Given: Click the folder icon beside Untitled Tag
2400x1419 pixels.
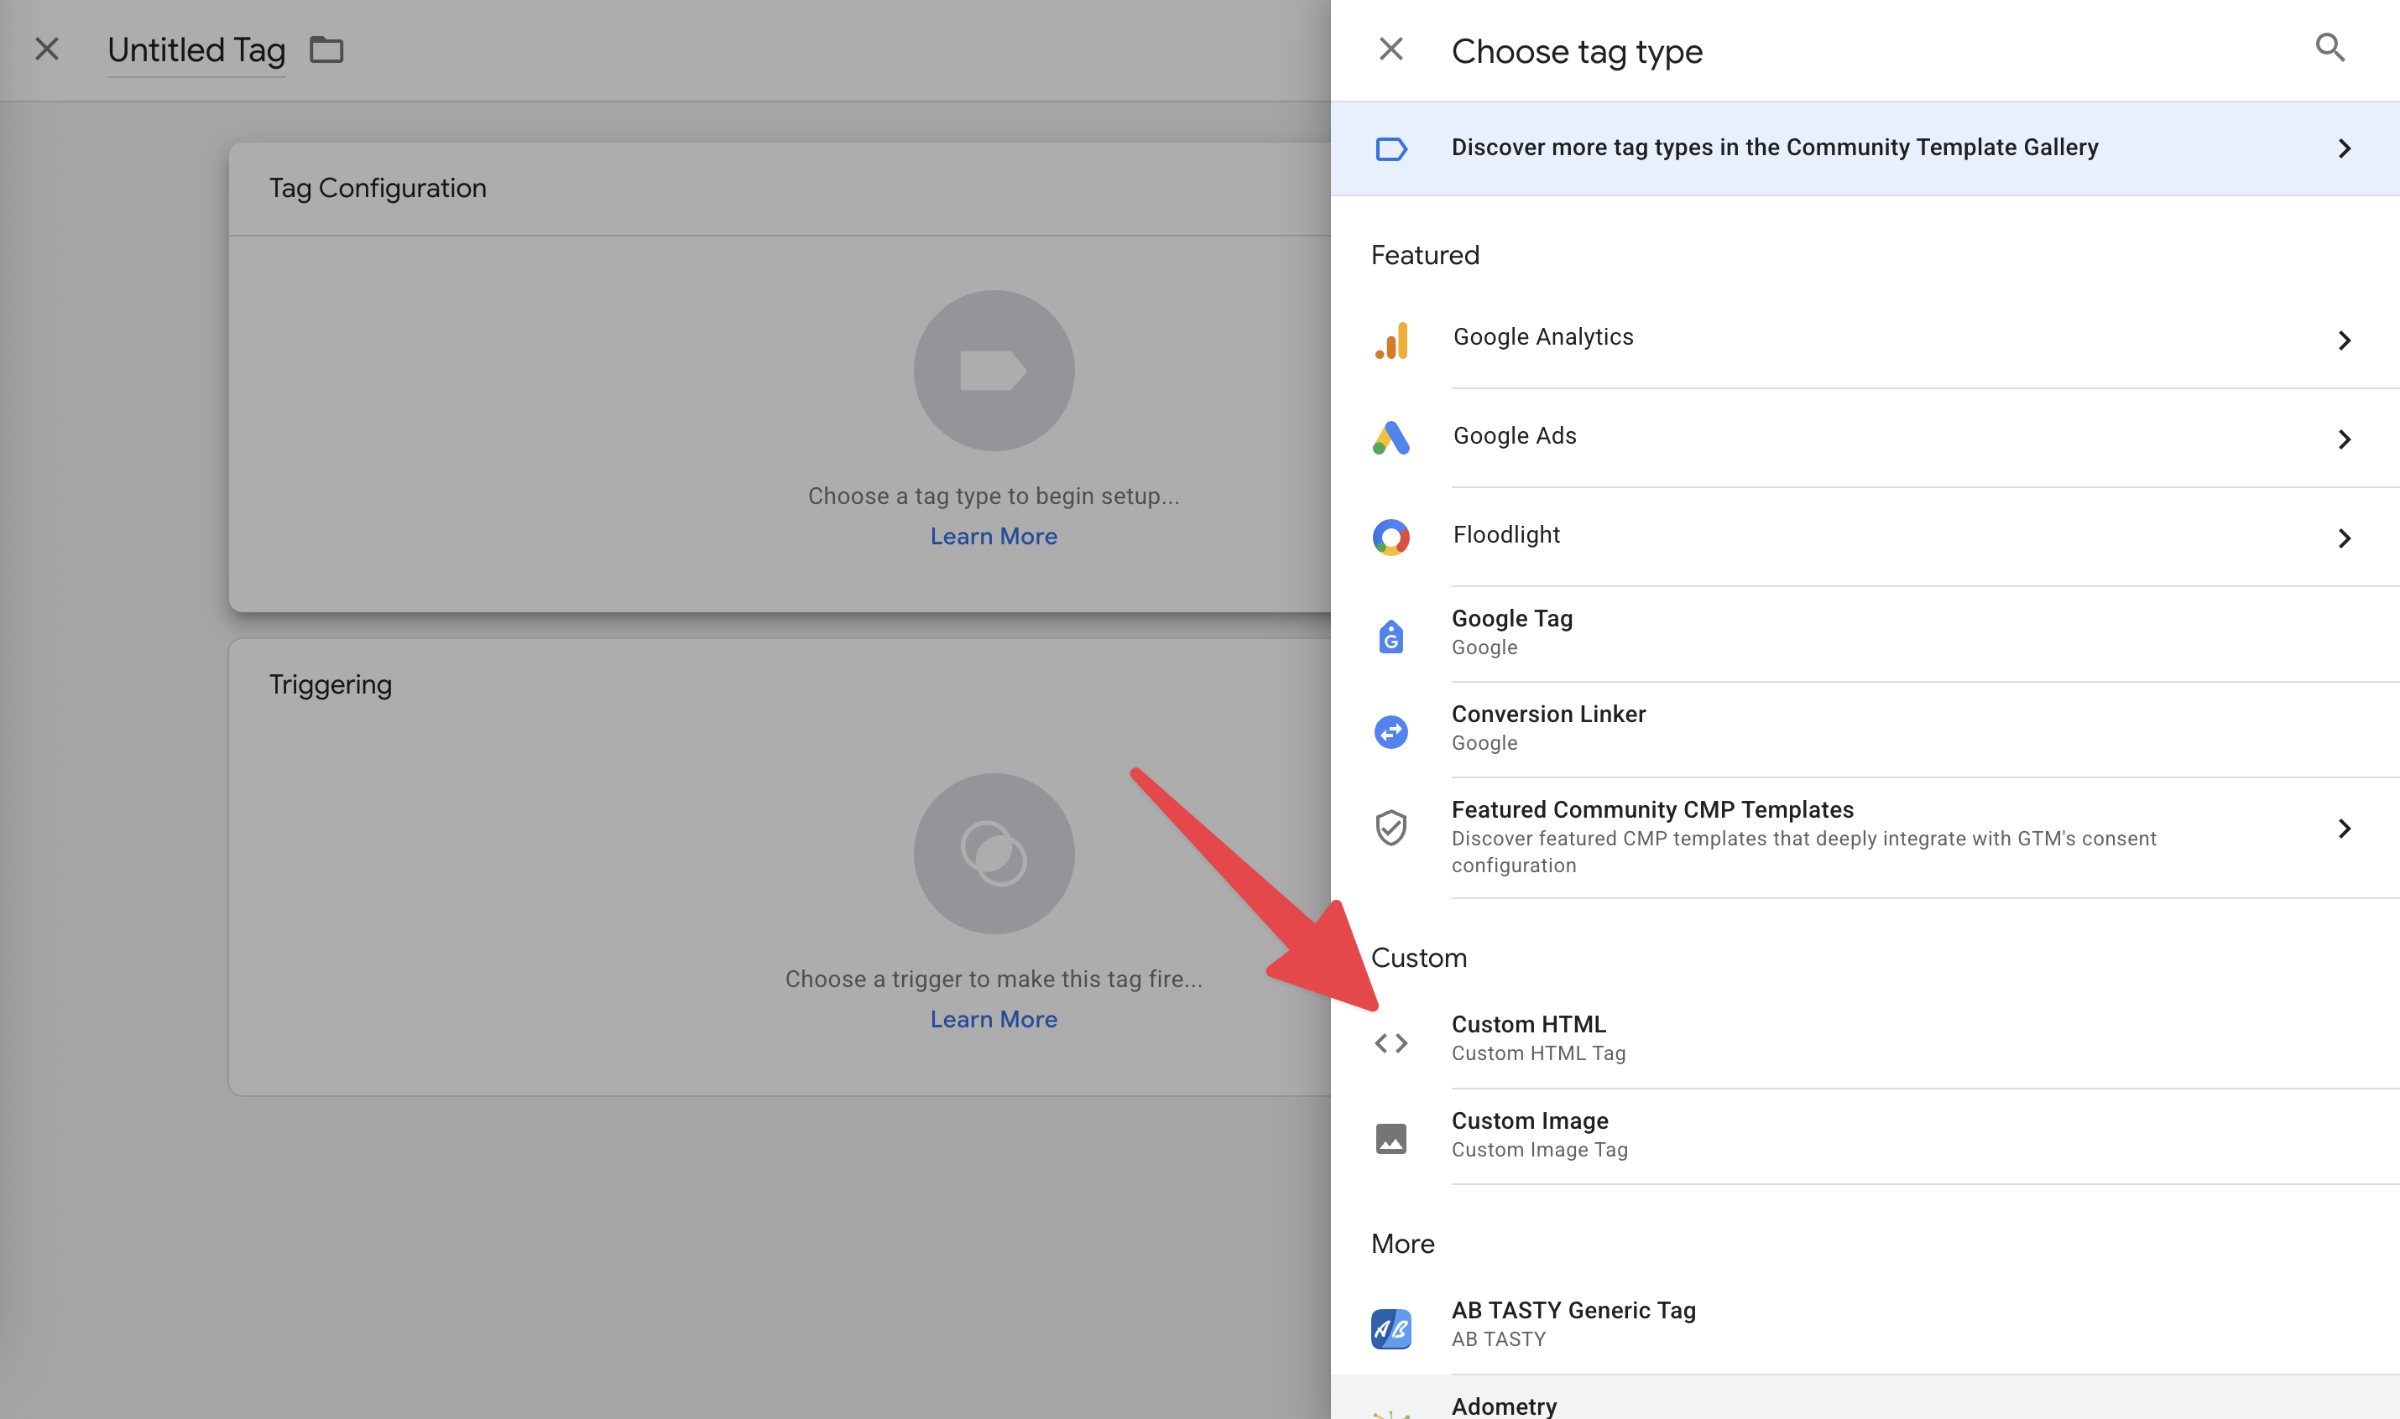Looking at the screenshot, I should coord(326,49).
